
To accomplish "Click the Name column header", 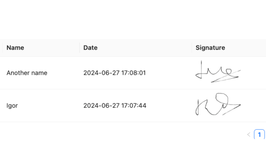I will pyautogui.click(x=15, y=47).
